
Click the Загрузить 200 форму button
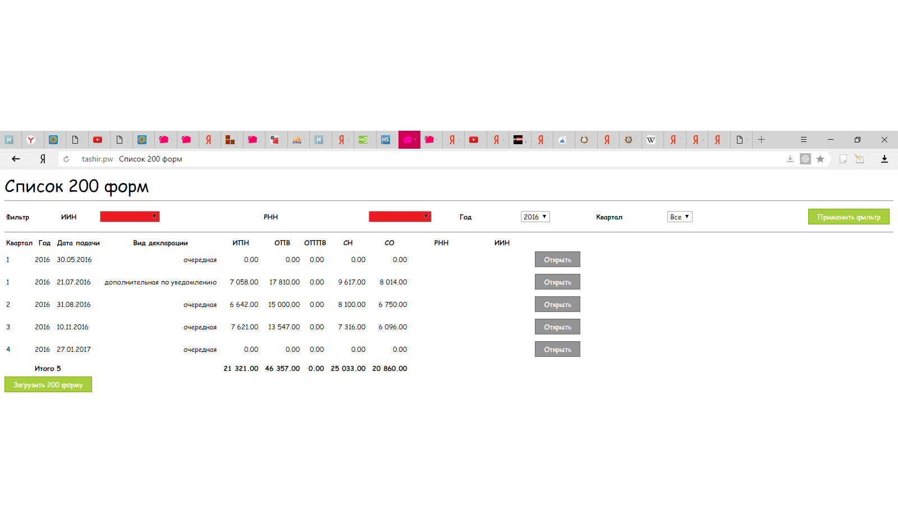pos(48,384)
